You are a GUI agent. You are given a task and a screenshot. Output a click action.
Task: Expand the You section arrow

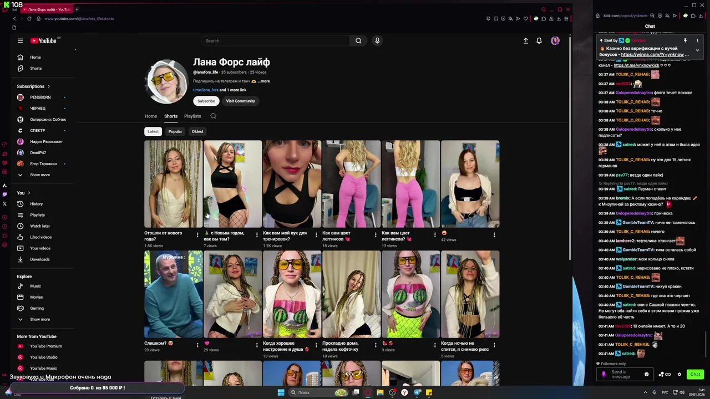coord(29,193)
